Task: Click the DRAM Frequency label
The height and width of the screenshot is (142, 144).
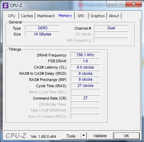Action: [52, 55]
